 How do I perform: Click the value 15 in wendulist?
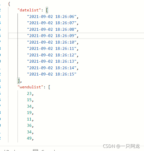tap(29, 100)
